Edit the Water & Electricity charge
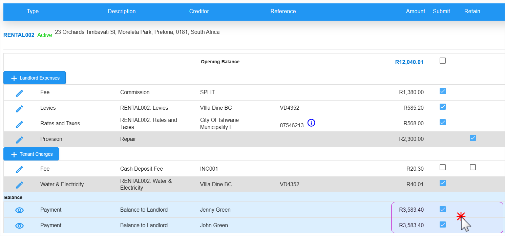This screenshot has height=236, width=505. point(20,185)
